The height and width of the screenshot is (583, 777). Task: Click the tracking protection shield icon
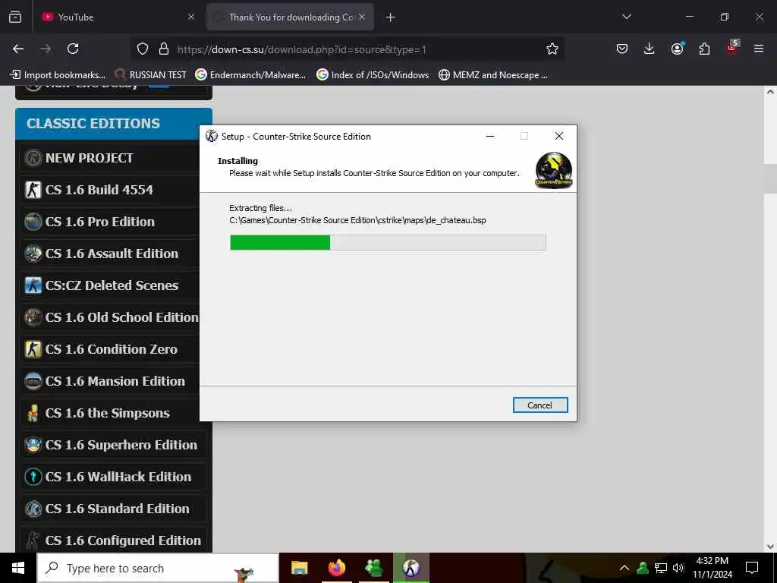143,49
